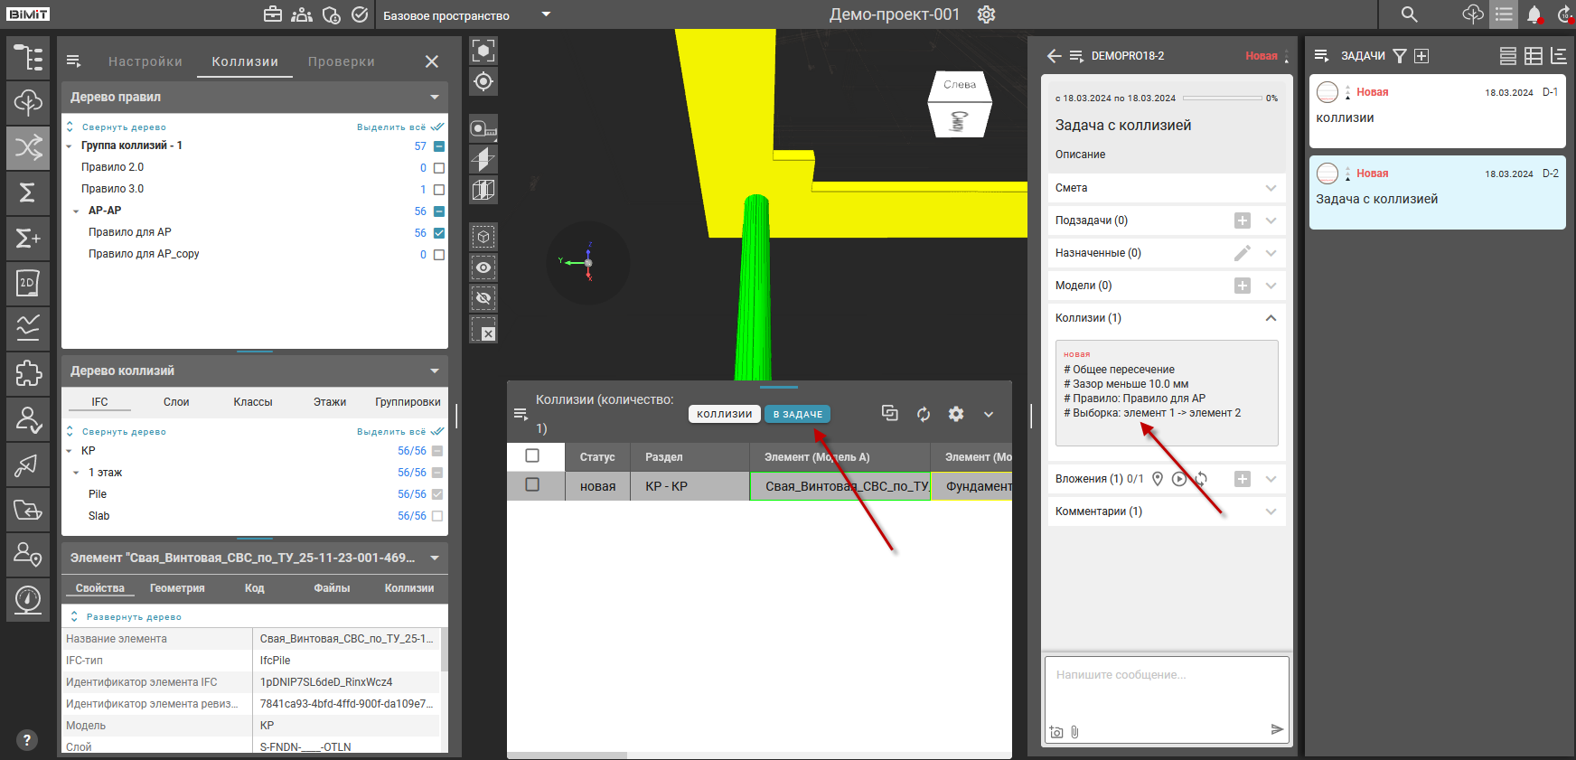This screenshot has height=760, width=1576.
Task: Uncheck the Правило для АР checkbox
Action: pos(439,233)
